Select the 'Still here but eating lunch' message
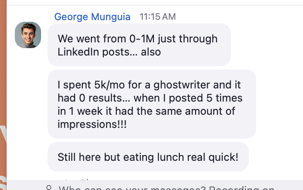 (148, 157)
